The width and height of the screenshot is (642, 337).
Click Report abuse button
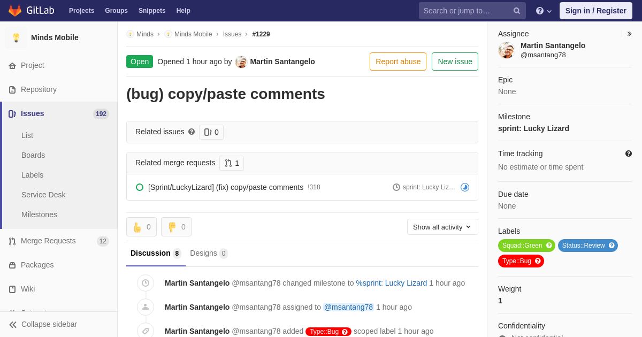pyautogui.click(x=398, y=62)
